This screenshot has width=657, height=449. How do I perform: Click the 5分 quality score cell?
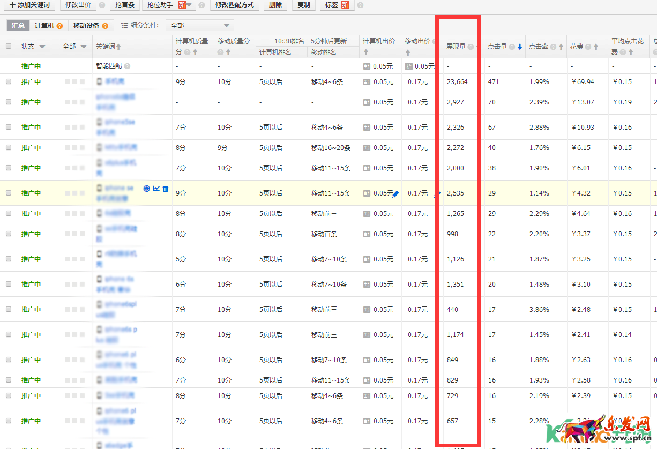[x=181, y=259]
